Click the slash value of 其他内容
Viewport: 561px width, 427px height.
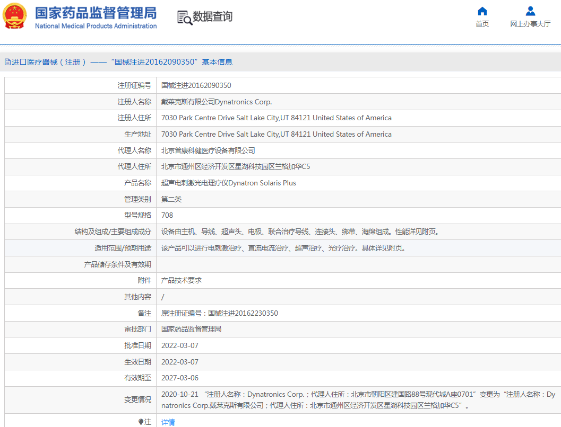tap(163, 297)
